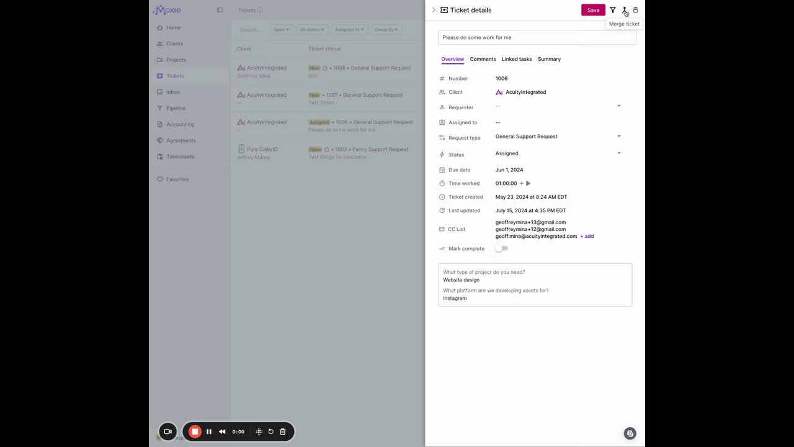Click the Merge ticket icon

(x=624, y=10)
